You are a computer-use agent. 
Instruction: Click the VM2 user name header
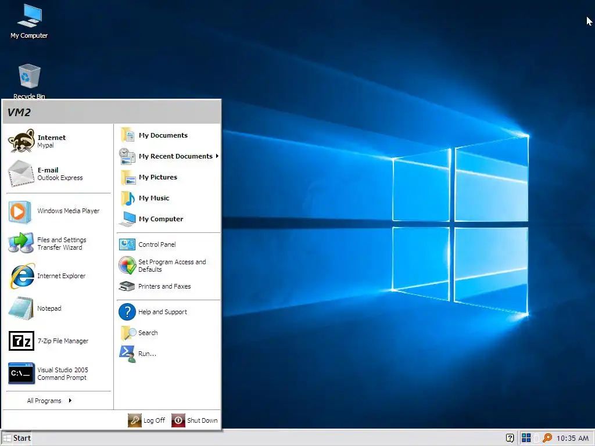click(19, 112)
